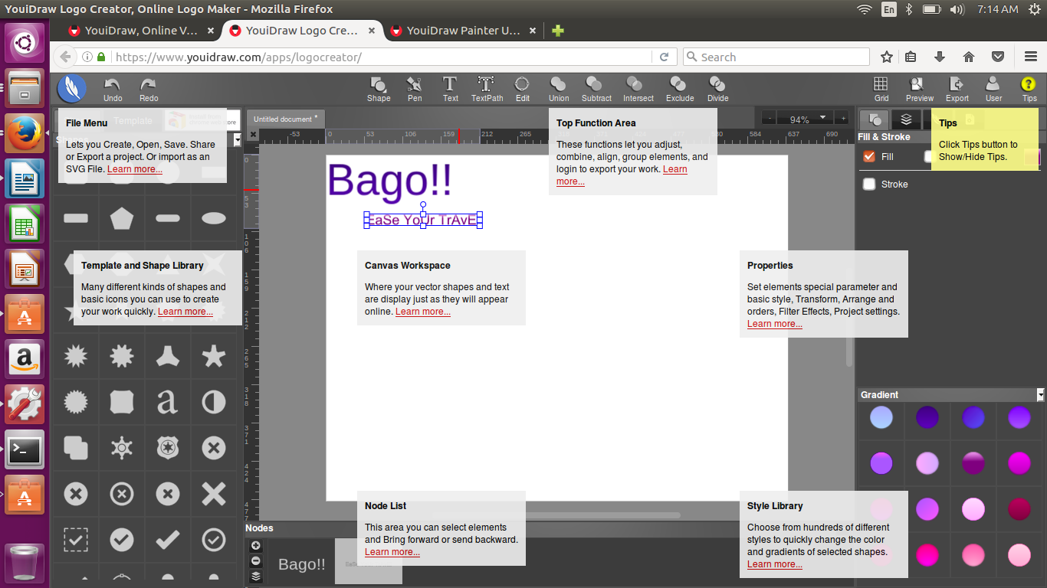This screenshot has height=588, width=1047.
Task: Add the five-point star shape
Action: [x=213, y=355]
